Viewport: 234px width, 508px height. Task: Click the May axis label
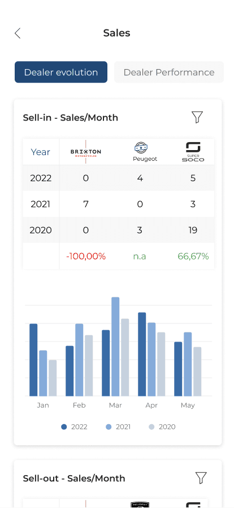point(188,405)
